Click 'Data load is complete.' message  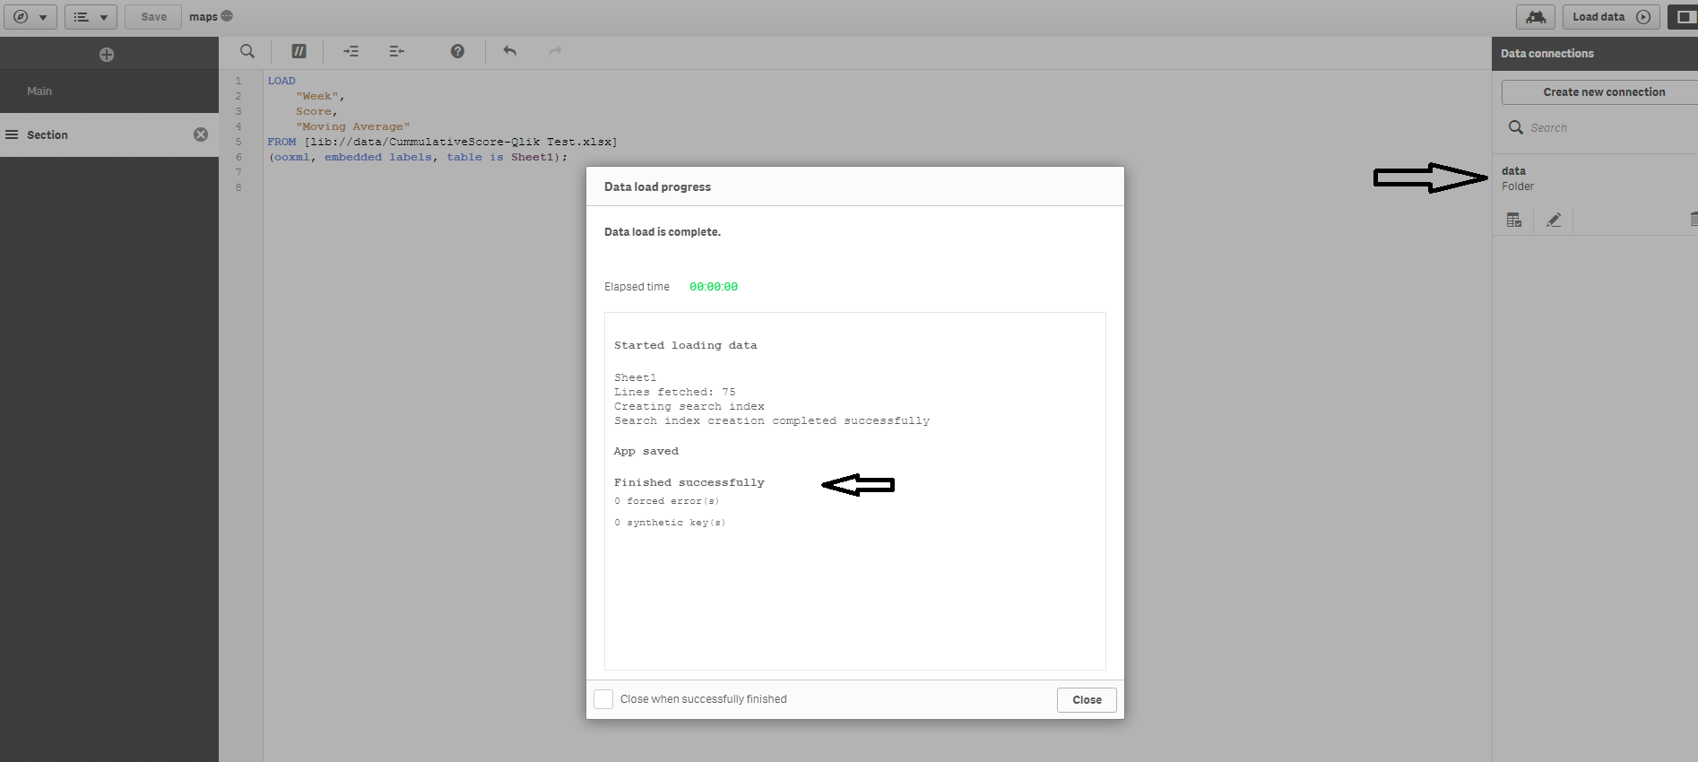point(662,232)
